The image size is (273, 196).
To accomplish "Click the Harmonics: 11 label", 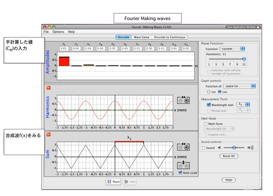I will pyautogui.click(x=216, y=54).
